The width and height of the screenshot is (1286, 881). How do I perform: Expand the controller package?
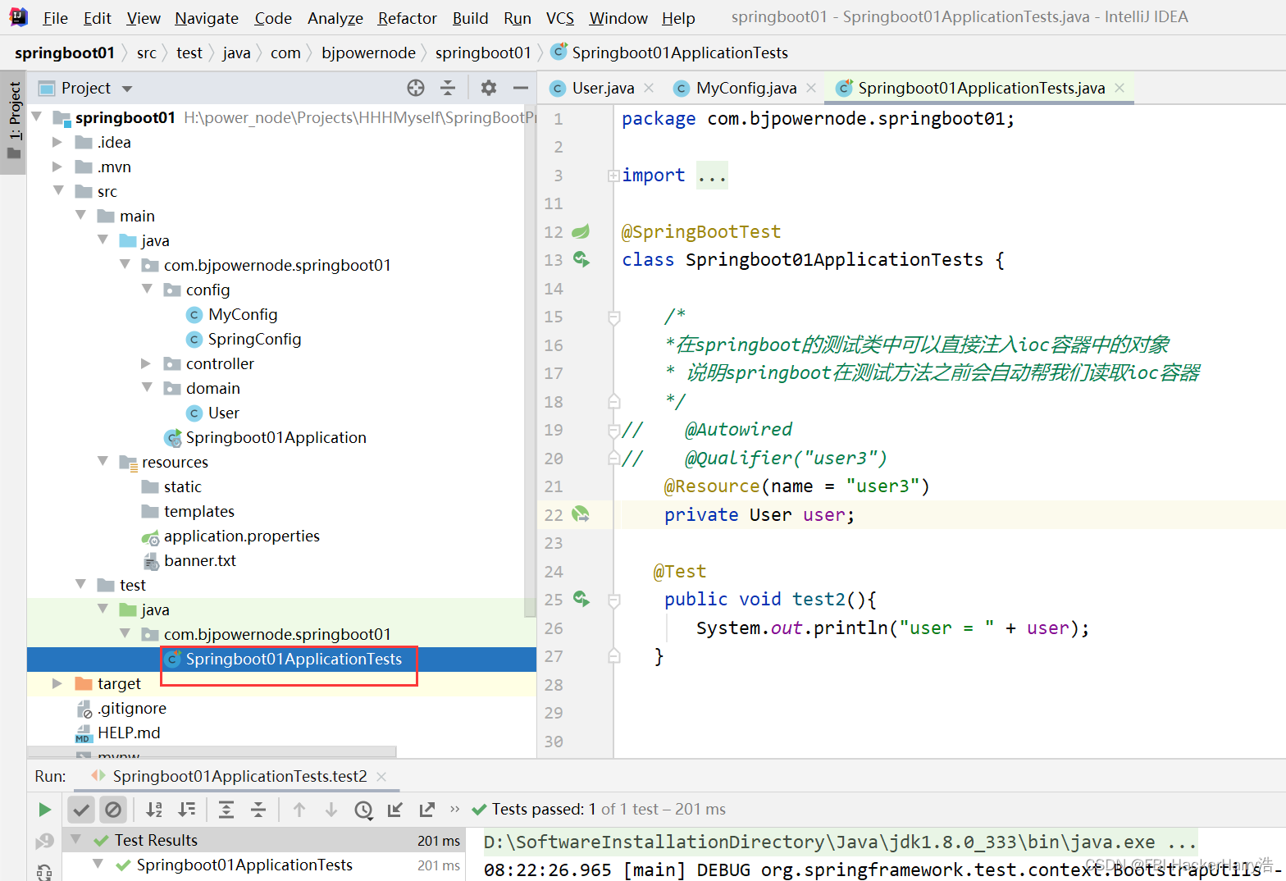(x=146, y=363)
